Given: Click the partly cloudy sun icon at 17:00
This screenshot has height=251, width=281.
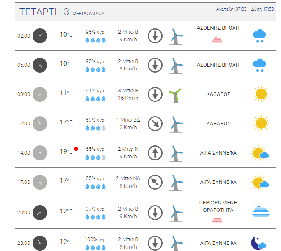Looking at the screenshot, I should click(260, 182).
